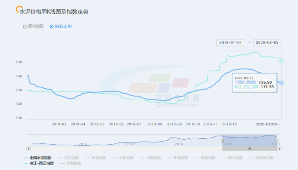The image size is (298, 170).
Task: Click the horizontal scrollbar thumb under timeline
Action: 249,149
